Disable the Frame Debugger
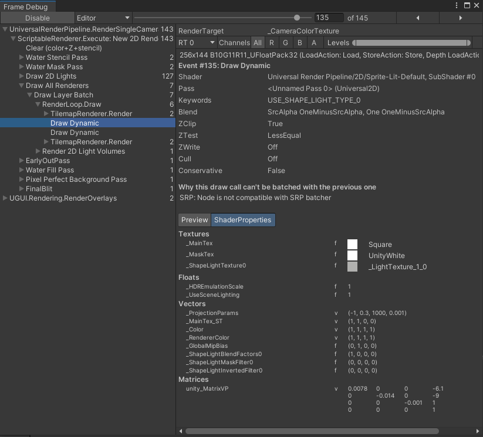The height and width of the screenshot is (437, 483). [x=38, y=18]
